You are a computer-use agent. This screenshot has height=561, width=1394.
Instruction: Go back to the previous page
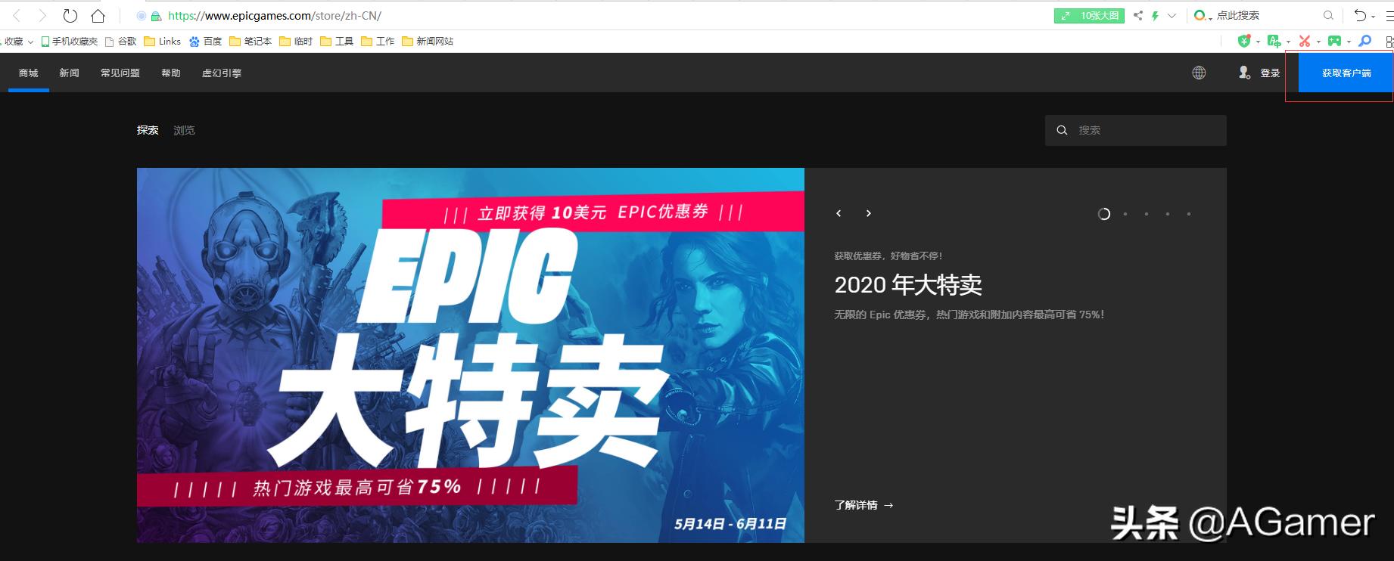tap(17, 15)
